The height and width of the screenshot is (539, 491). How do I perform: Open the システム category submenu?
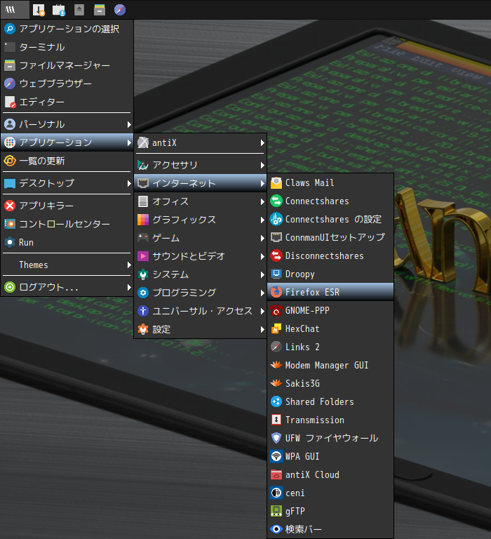point(201,274)
